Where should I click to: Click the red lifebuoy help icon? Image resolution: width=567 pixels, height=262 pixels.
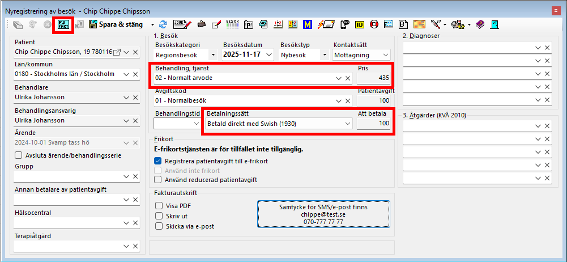374,24
